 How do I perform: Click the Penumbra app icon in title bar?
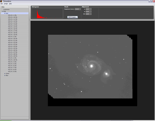click(1, 1)
